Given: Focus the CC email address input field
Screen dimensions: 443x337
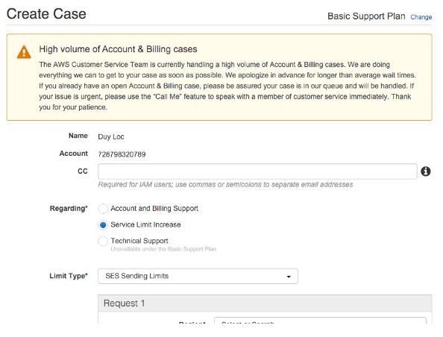Looking at the screenshot, I should tap(257, 171).
